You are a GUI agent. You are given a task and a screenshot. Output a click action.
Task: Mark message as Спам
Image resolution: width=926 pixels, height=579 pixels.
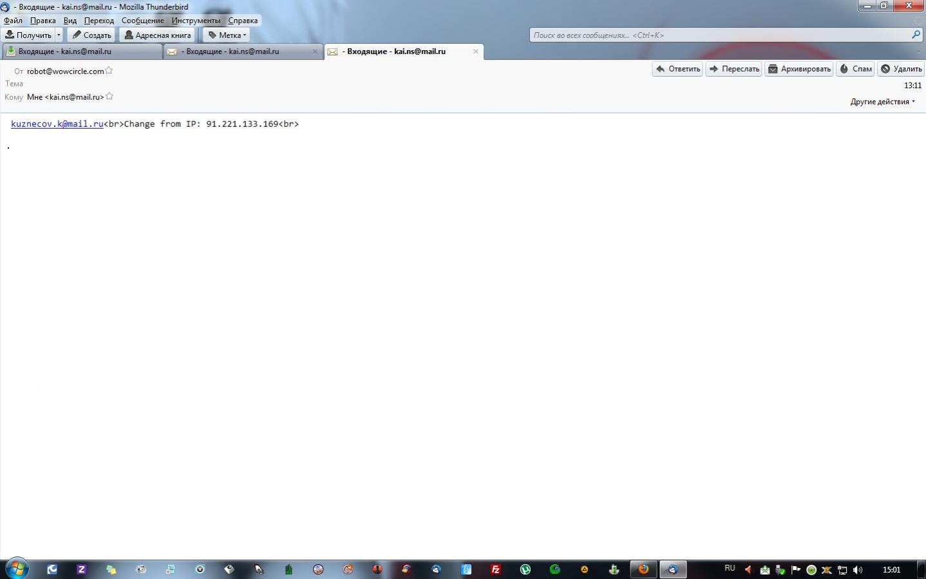pos(855,69)
